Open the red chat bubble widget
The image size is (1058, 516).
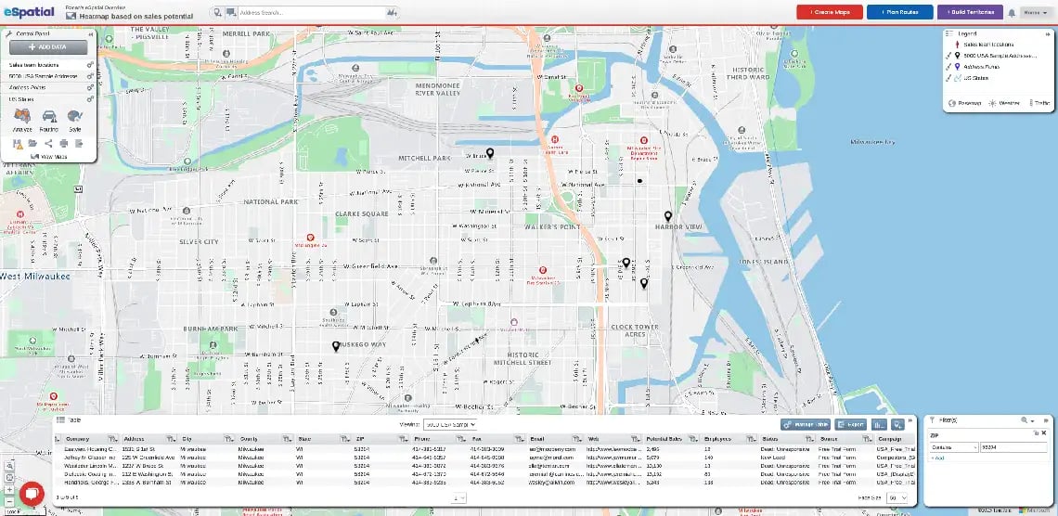pyautogui.click(x=32, y=493)
